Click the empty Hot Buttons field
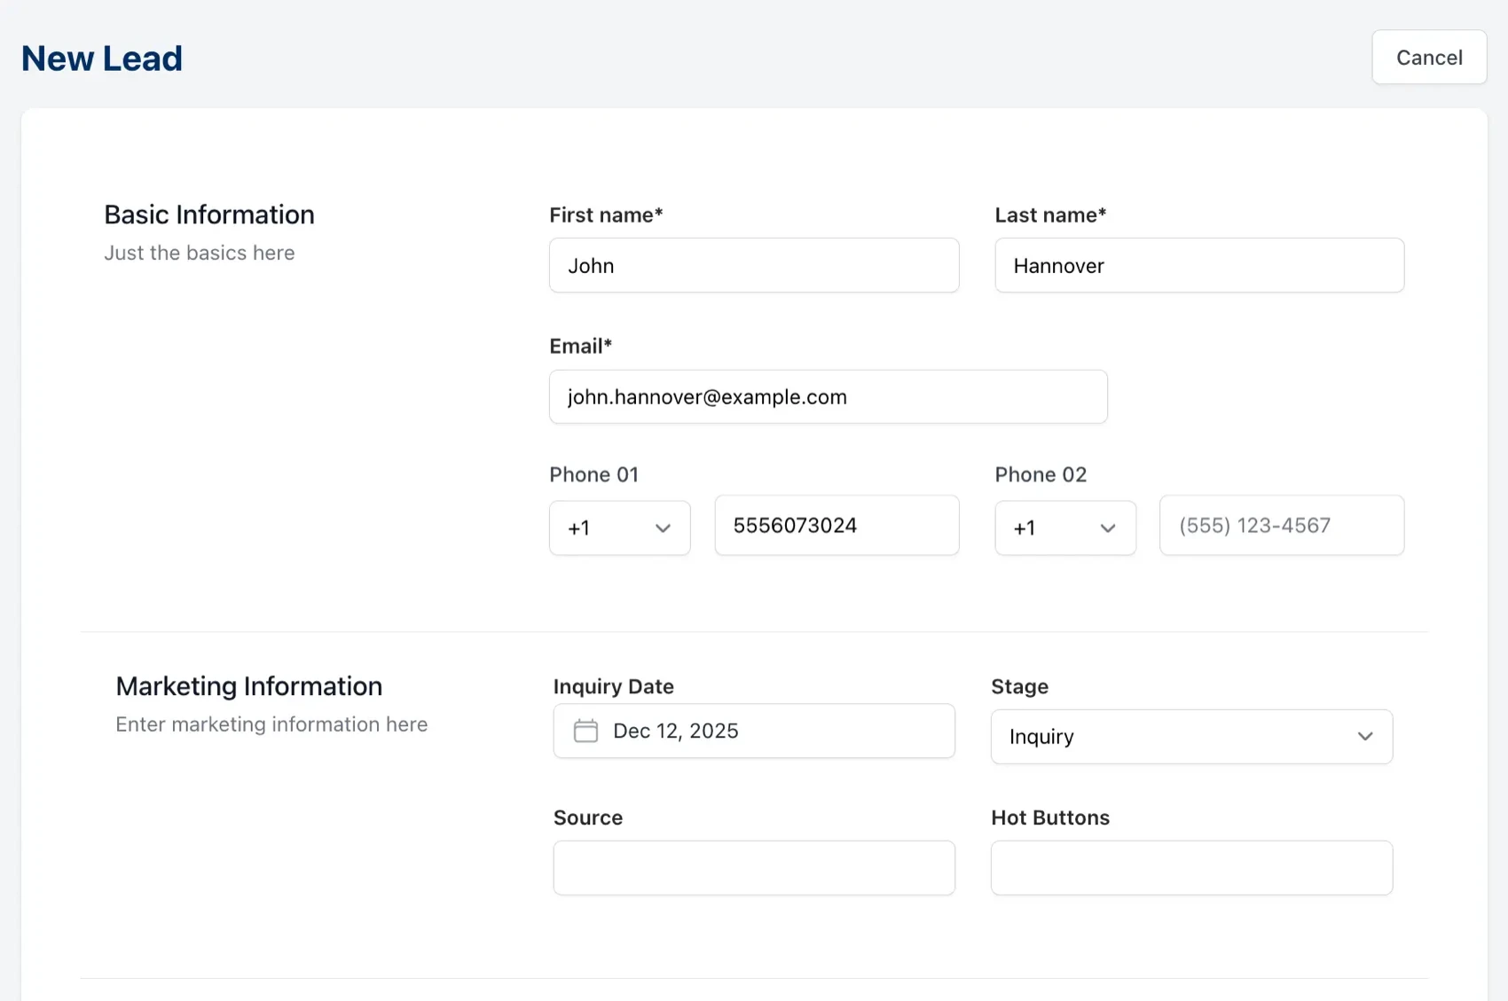 1191,867
